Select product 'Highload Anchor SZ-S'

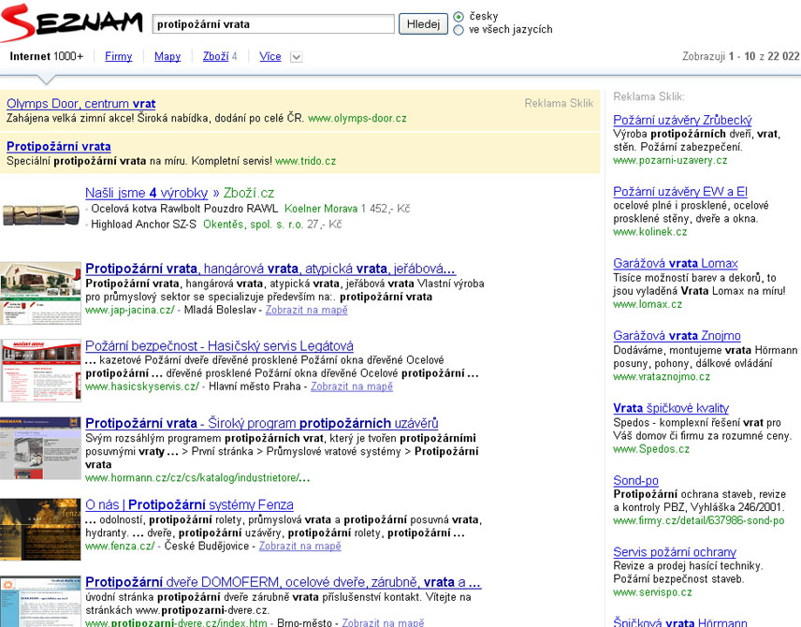pyautogui.click(x=143, y=225)
